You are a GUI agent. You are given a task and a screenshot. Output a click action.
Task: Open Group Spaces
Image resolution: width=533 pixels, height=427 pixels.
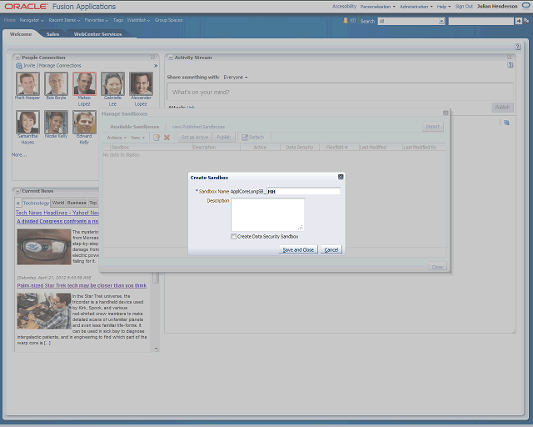(168, 20)
